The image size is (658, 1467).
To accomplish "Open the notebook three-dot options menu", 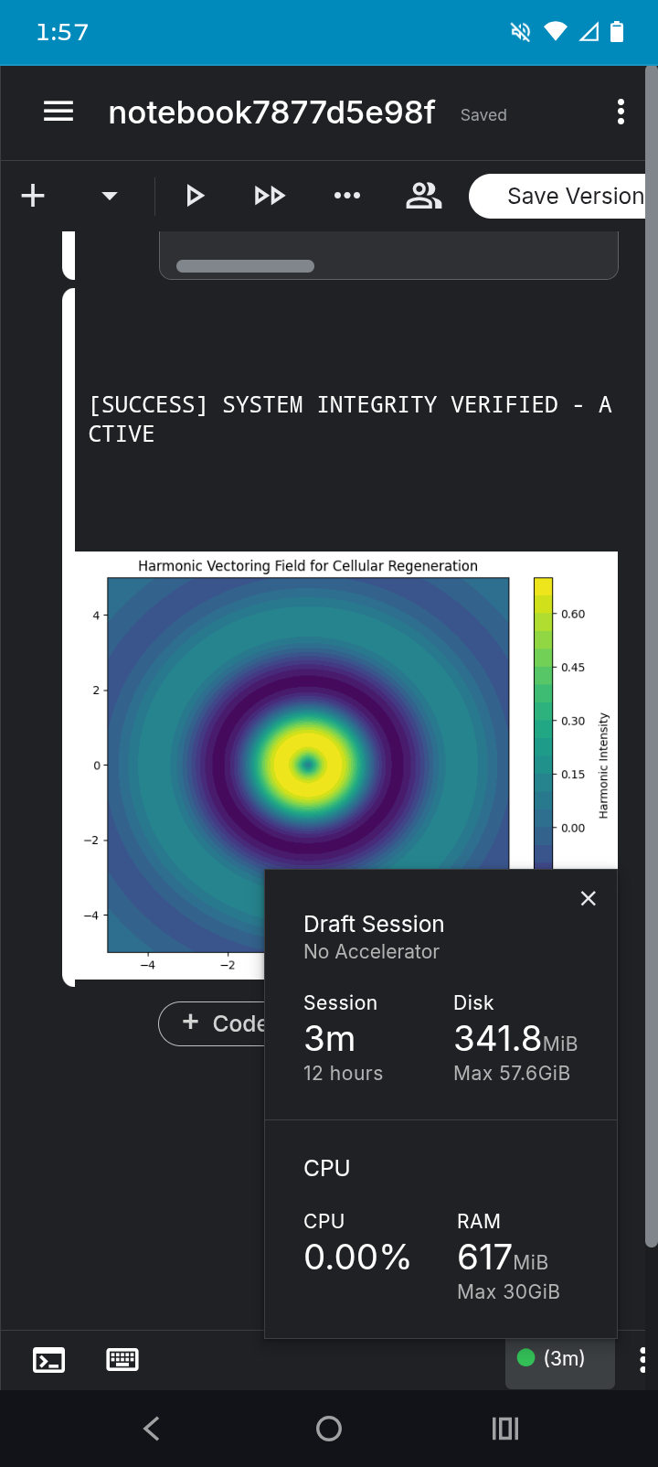I will [621, 112].
